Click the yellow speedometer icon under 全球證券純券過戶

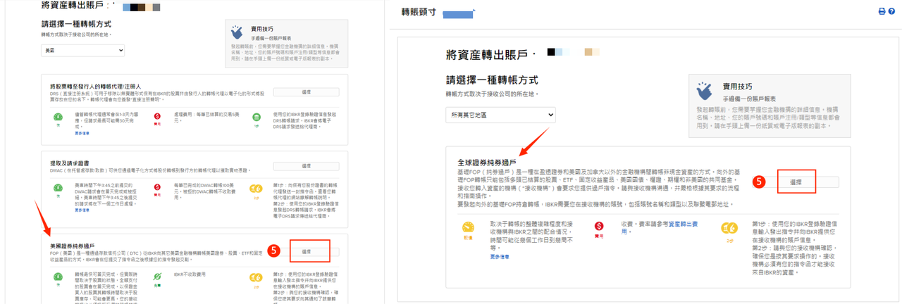(467, 227)
